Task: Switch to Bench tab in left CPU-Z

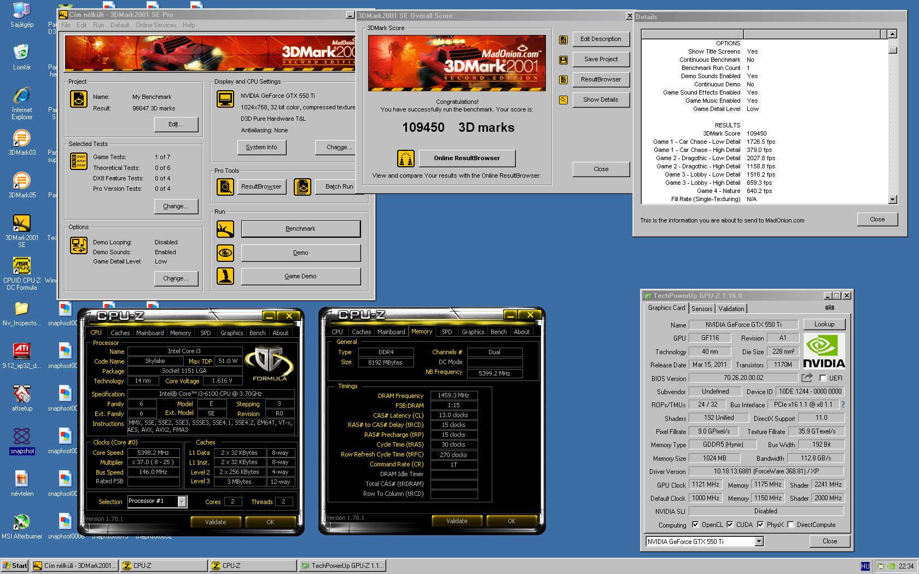Action: pos(257,332)
